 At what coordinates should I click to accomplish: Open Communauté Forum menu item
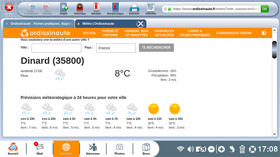coord(233,33)
